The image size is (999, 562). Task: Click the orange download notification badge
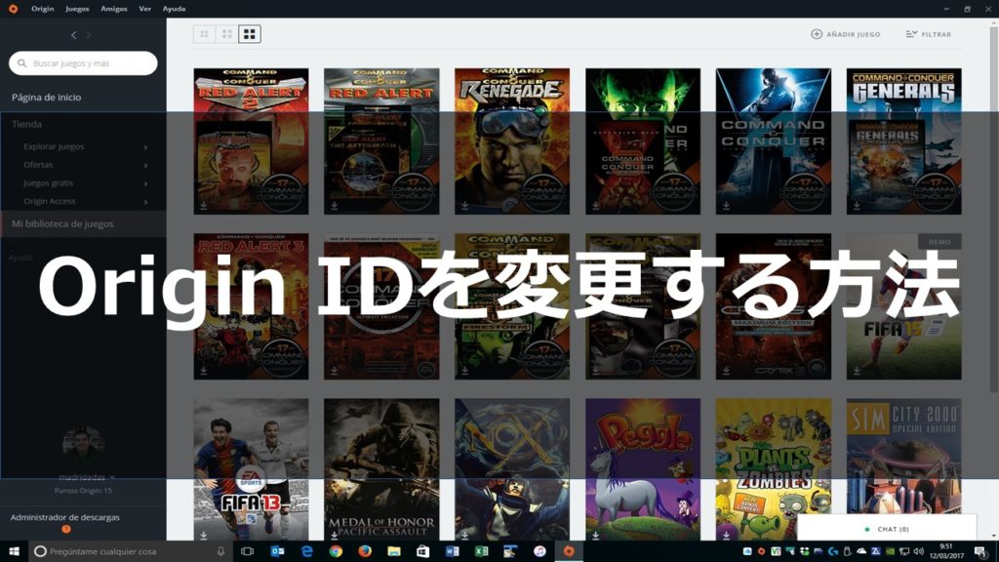[64, 527]
